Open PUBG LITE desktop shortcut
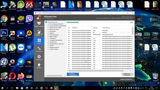This screenshot has width=160, height=90. 46,5
